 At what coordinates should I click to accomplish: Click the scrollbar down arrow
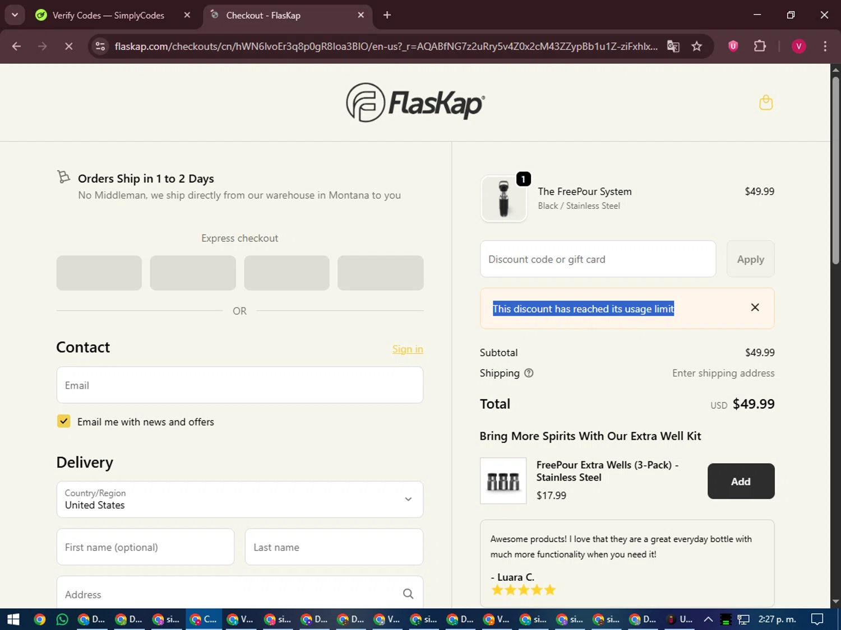835,602
